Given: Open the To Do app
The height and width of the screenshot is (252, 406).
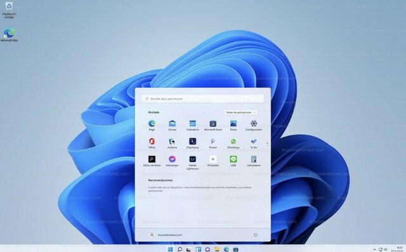Looking at the screenshot, I should coord(254,143).
